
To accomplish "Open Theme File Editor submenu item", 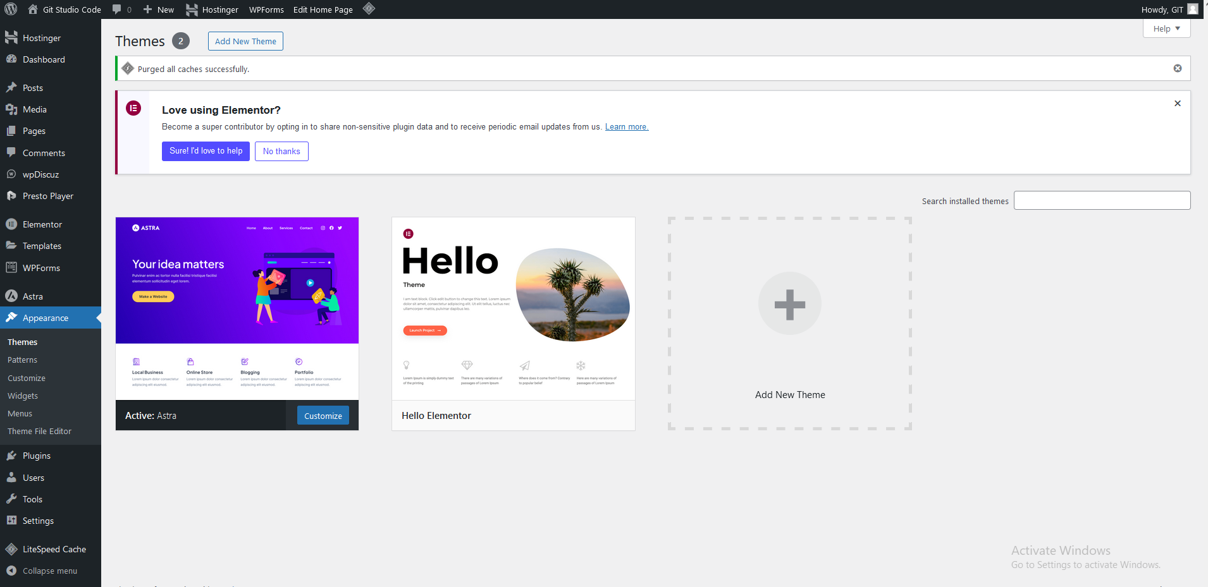I will click(x=40, y=431).
